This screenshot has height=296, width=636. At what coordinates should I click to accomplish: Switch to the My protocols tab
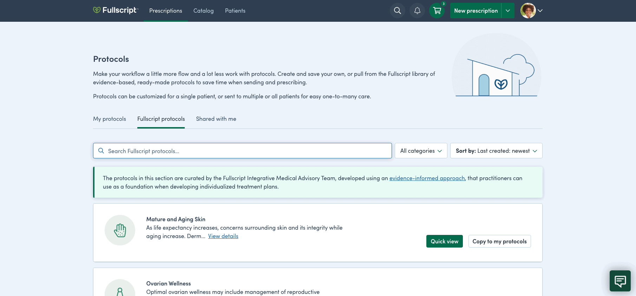[x=110, y=119]
